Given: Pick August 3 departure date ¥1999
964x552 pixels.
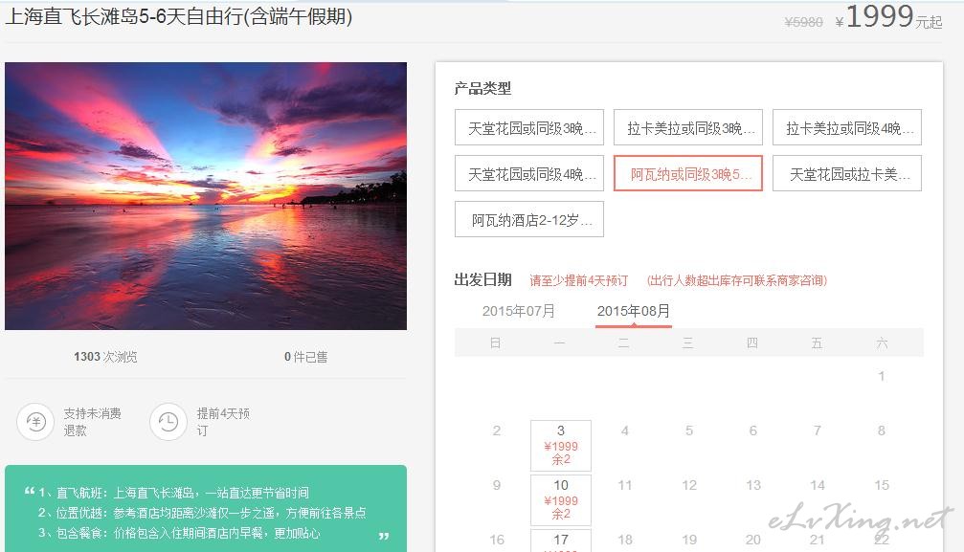Looking at the screenshot, I should click(x=561, y=446).
